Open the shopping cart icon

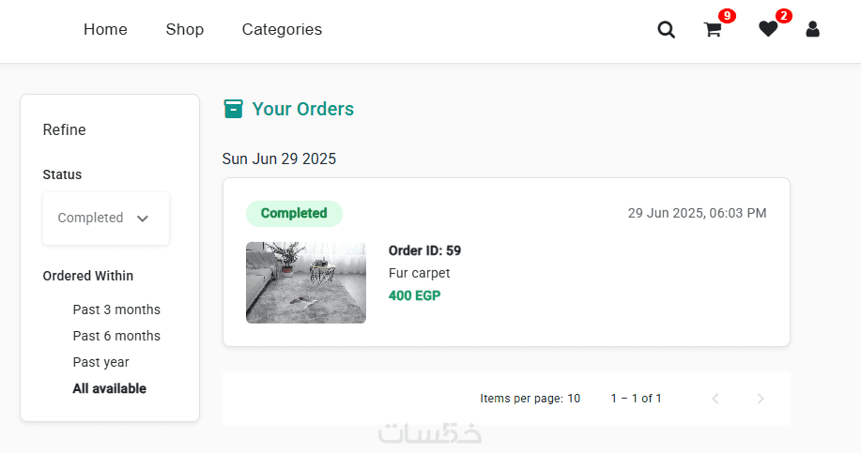point(713,30)
